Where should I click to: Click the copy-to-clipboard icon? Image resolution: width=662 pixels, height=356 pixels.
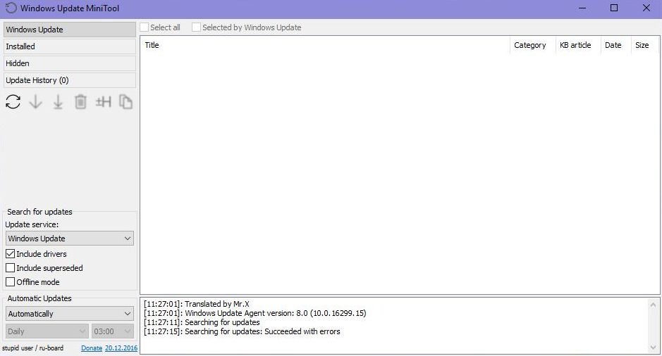(125, 101)
